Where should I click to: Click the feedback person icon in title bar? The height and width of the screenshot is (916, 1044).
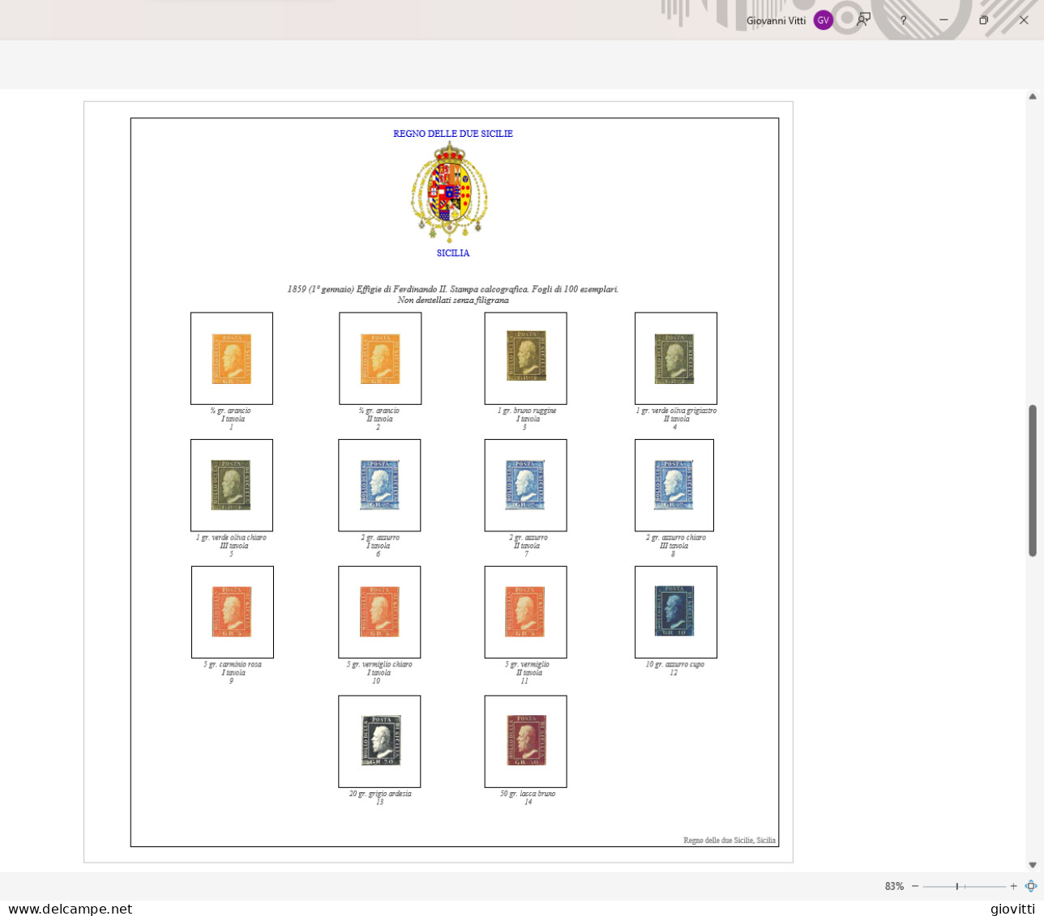(x=864, y=19)
